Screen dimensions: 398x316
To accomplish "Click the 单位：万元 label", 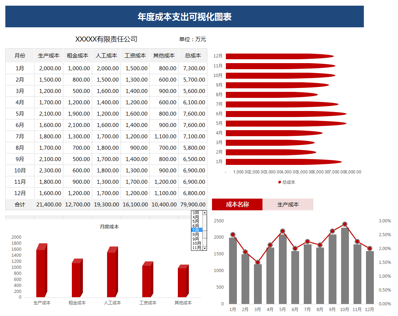I will (192, 39).
